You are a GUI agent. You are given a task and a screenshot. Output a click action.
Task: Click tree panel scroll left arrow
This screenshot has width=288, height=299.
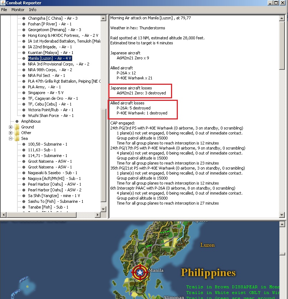pos(4,215)
